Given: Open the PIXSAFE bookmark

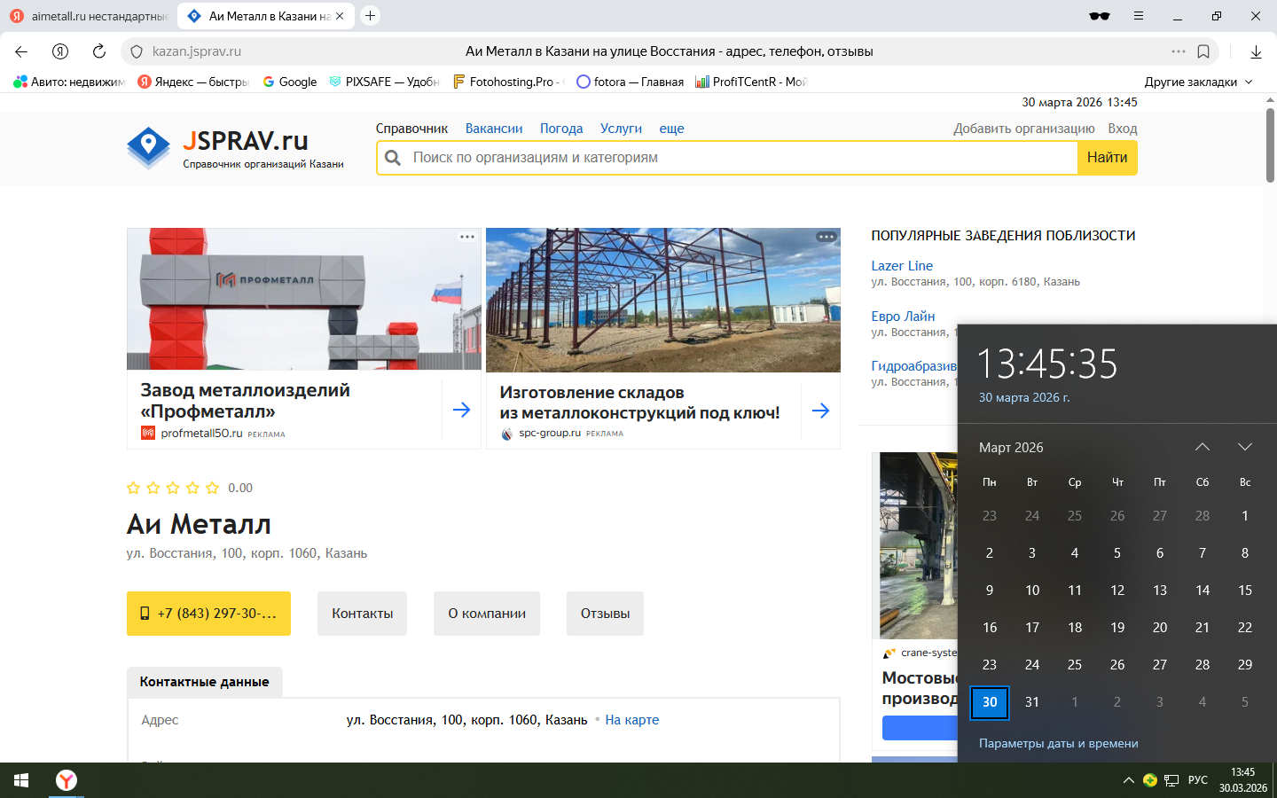Looking at the screenshot, I should click(x=384, y=82).
